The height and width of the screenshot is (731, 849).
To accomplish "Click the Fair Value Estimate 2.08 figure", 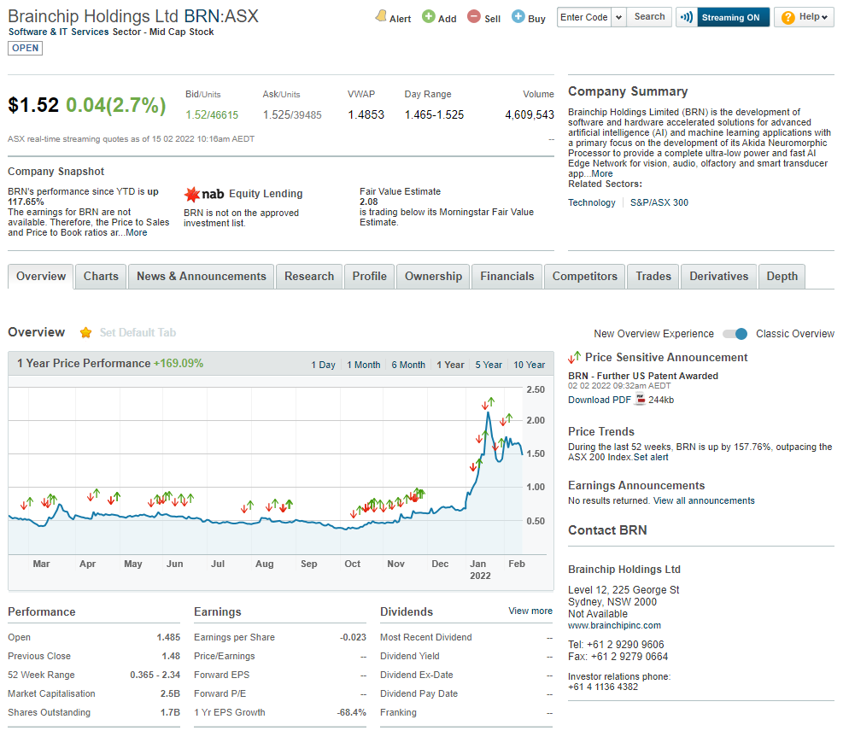I will 369,202.
